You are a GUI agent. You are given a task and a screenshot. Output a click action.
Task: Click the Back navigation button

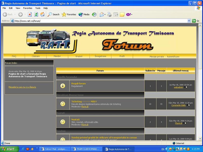(x=8, y=14)
